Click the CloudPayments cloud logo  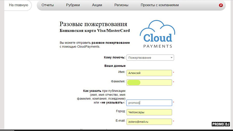(x=157, y=34)
